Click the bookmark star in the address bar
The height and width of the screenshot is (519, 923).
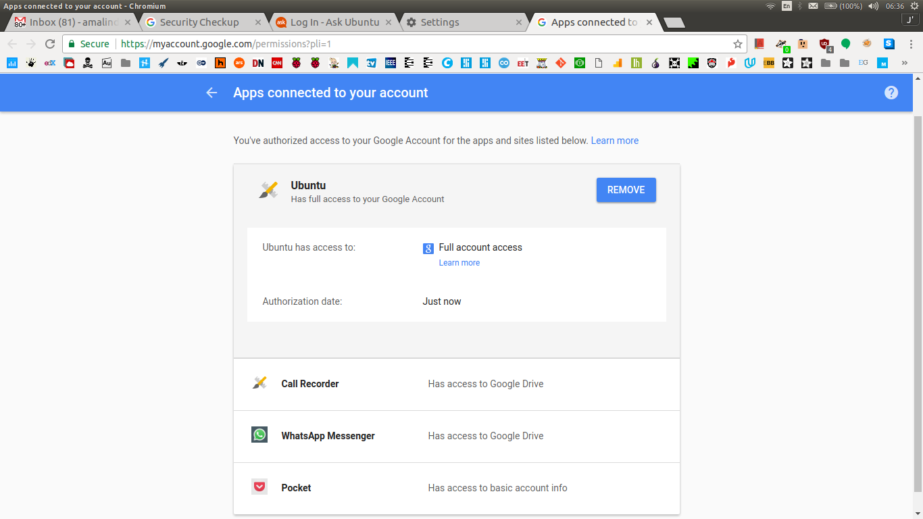(x=738, y=44)
